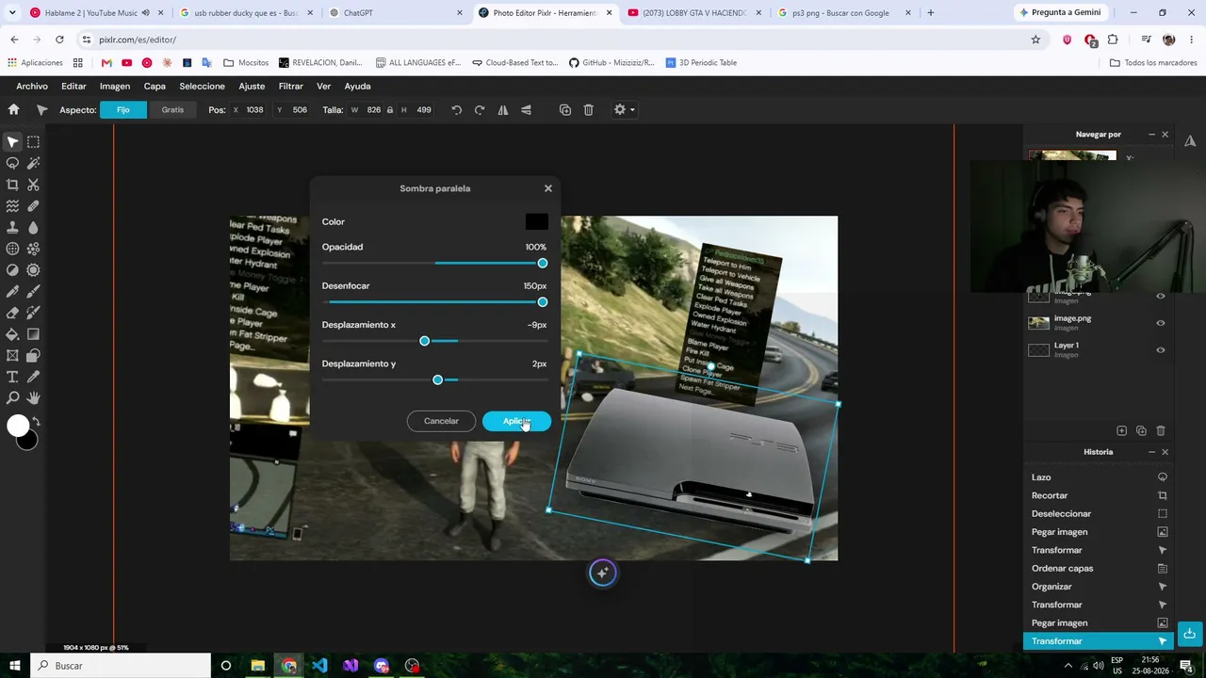
Task: Adjust the Opacidad slider handle
Action: click(543, 263)
